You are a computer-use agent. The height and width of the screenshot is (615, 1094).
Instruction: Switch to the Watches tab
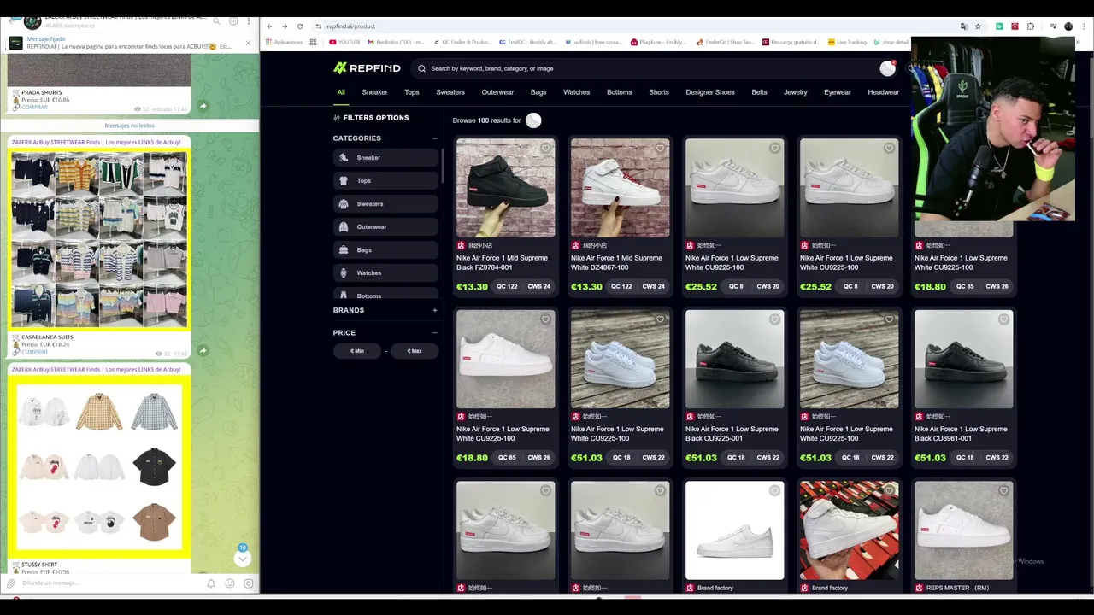tap(576, 92)
